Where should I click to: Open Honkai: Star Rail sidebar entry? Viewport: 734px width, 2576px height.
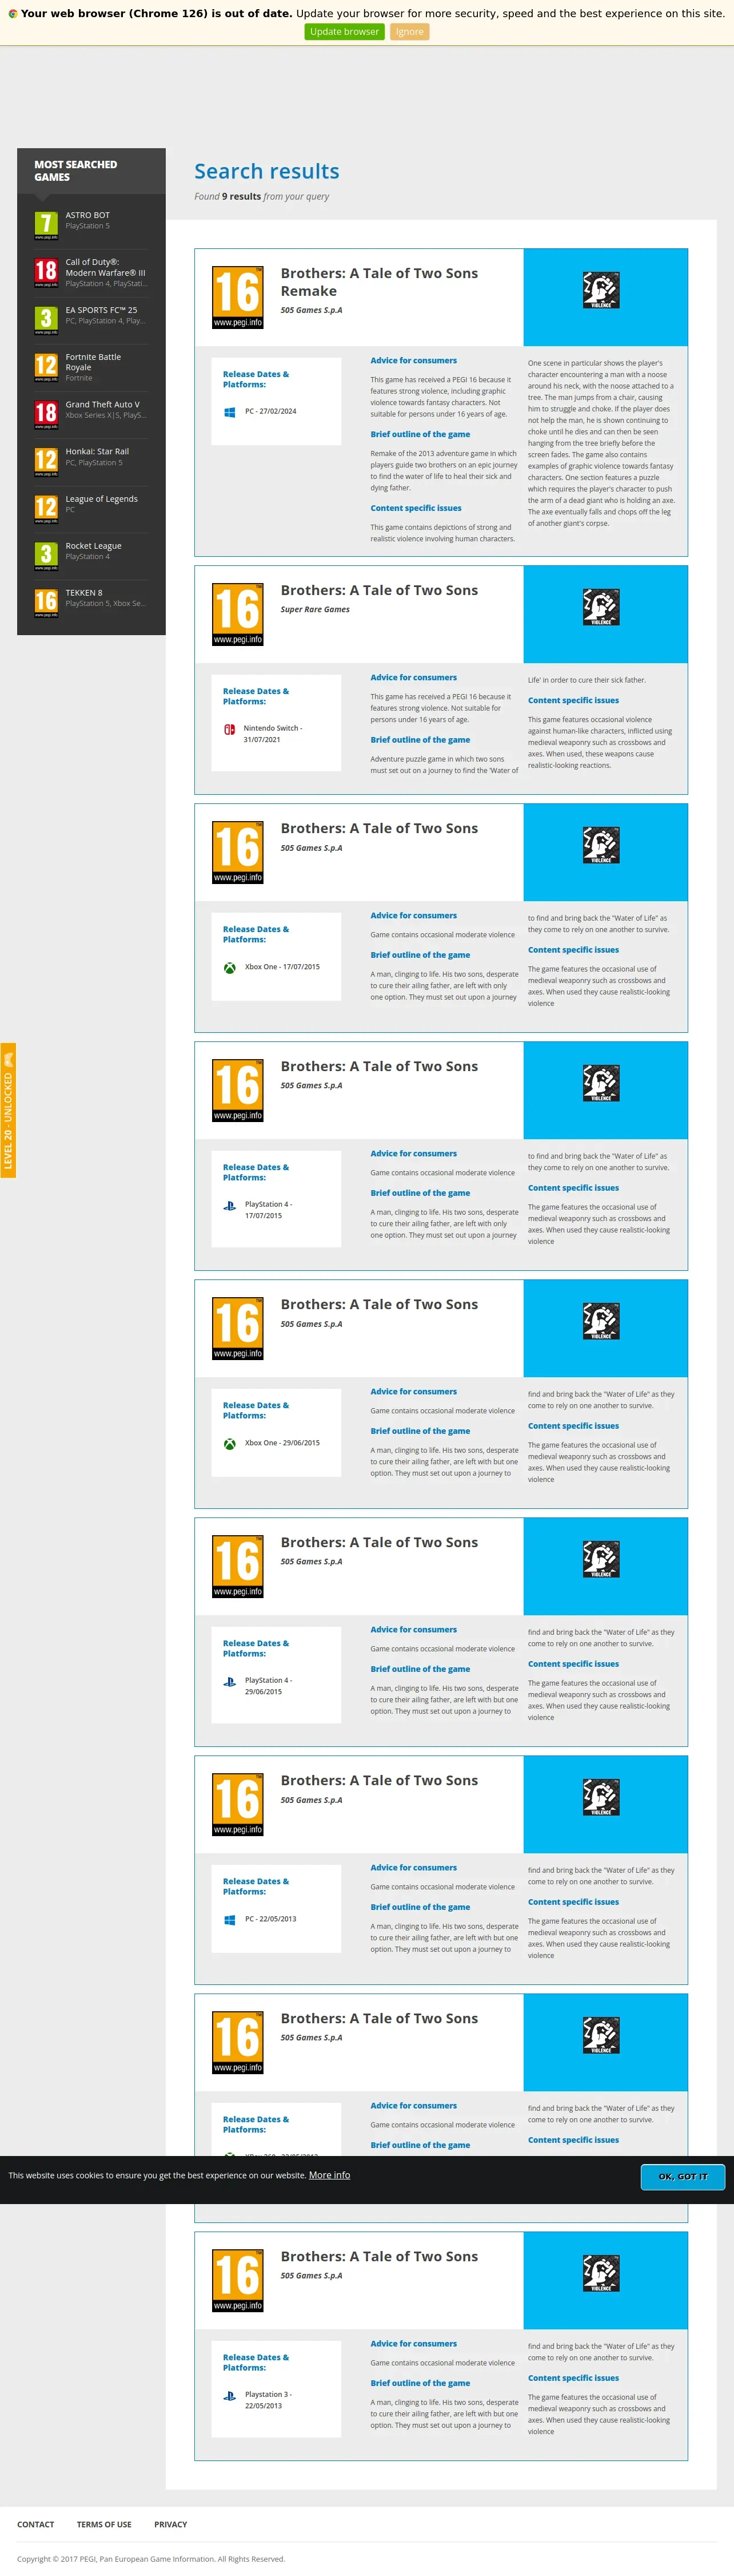(x=97, y=451)
